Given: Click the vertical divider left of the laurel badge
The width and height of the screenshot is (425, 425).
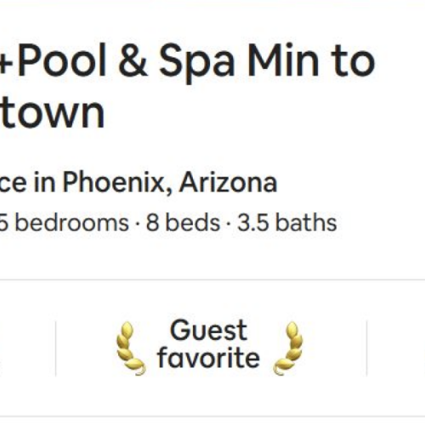Looking at the screenshot, I should [x=56, y=348].
